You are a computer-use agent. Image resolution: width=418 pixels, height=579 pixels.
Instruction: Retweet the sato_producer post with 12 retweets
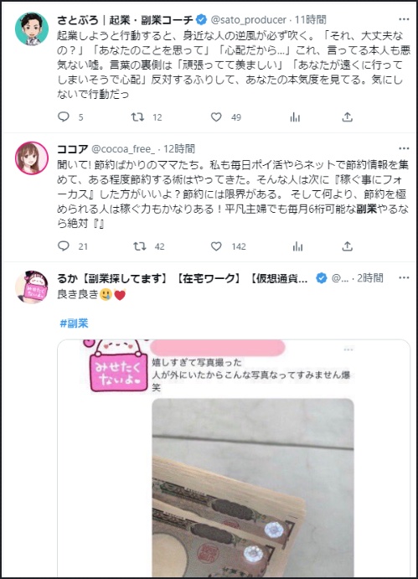[137, 117]
